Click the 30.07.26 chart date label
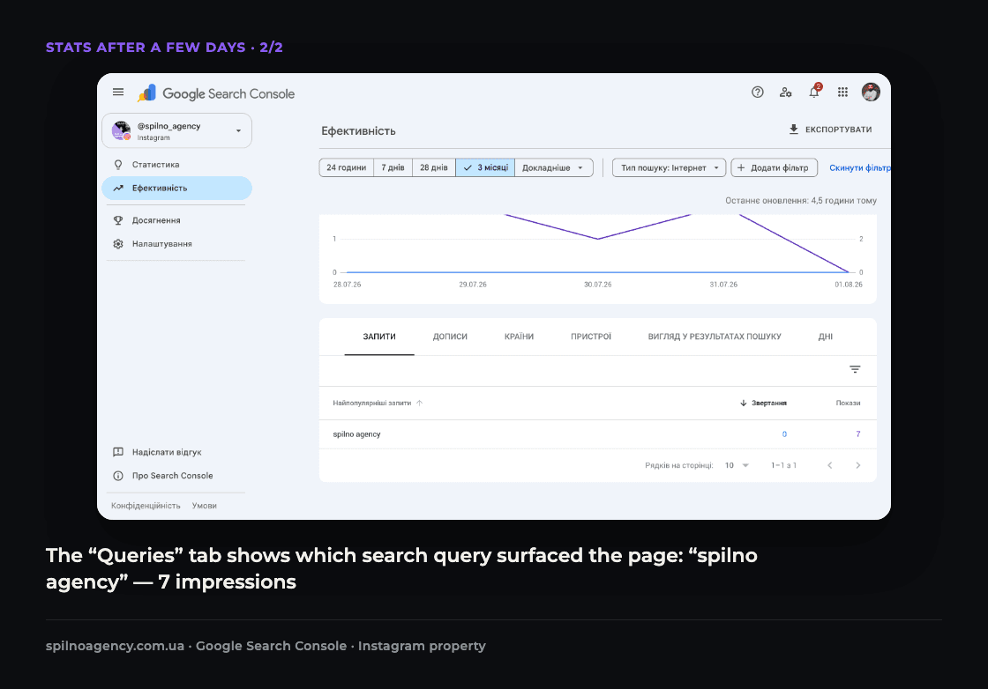Image resolution: width=988 pixels, height=689 pixels. [597, 285]
